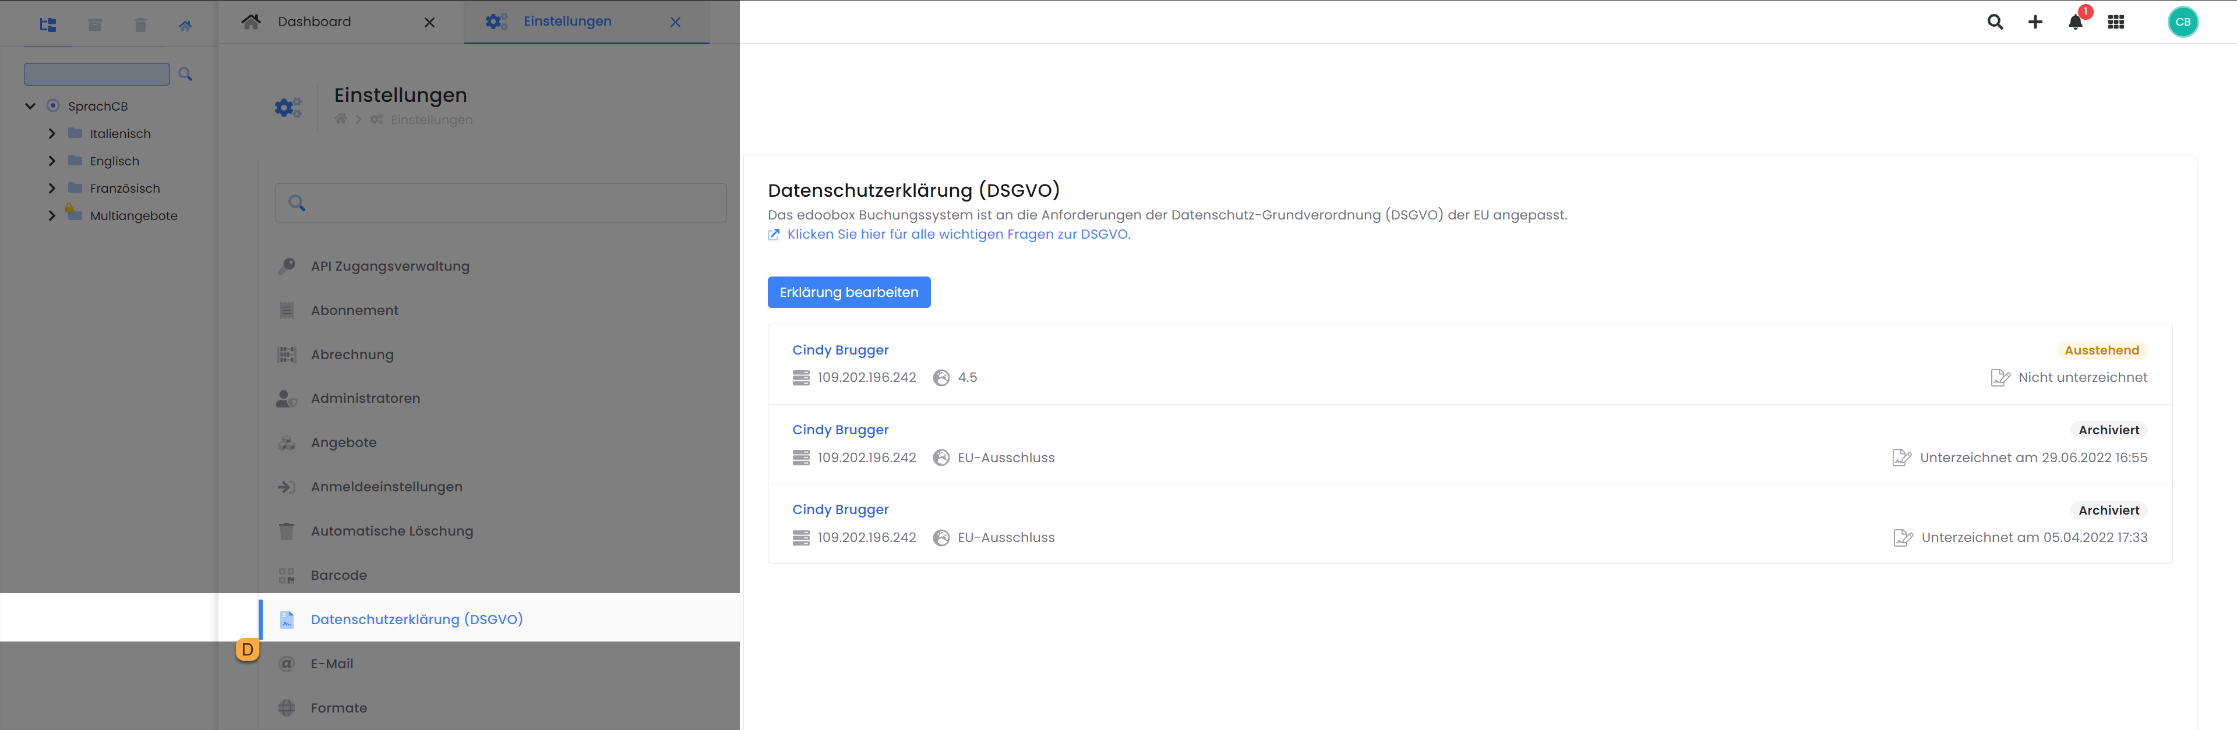The image size is (2237, 730).
Task: Click the trash icon in the sidebar toolbar
Action: 140,25
